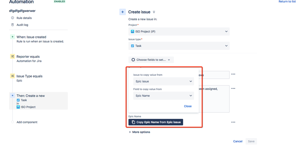
Task: Click the copy icon on the Copy Epic Name button
Action: click(133, 122)
